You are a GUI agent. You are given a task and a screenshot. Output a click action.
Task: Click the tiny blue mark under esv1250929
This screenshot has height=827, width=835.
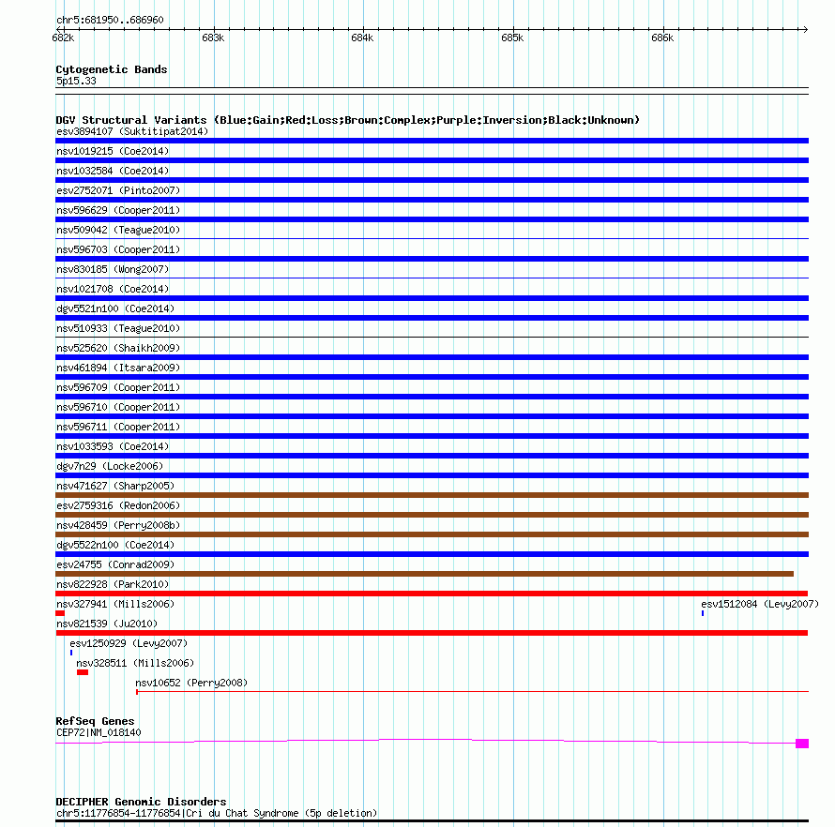pos(71,653)
